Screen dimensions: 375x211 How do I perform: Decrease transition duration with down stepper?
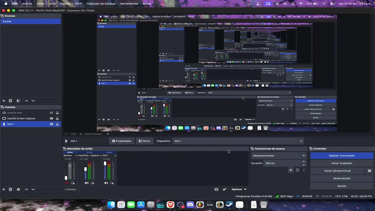coord(304,165)
